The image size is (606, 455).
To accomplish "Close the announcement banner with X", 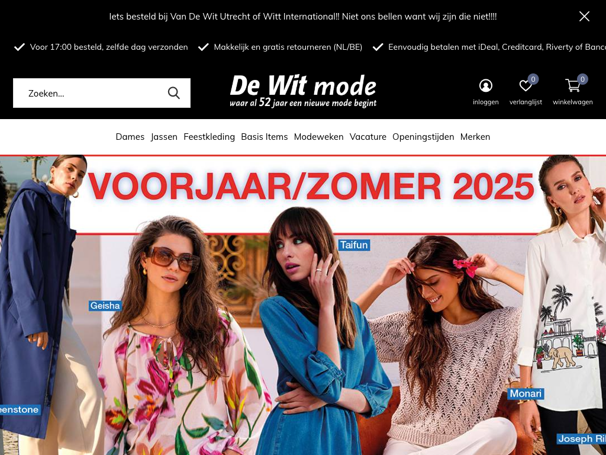I will [x=584, y=16].
